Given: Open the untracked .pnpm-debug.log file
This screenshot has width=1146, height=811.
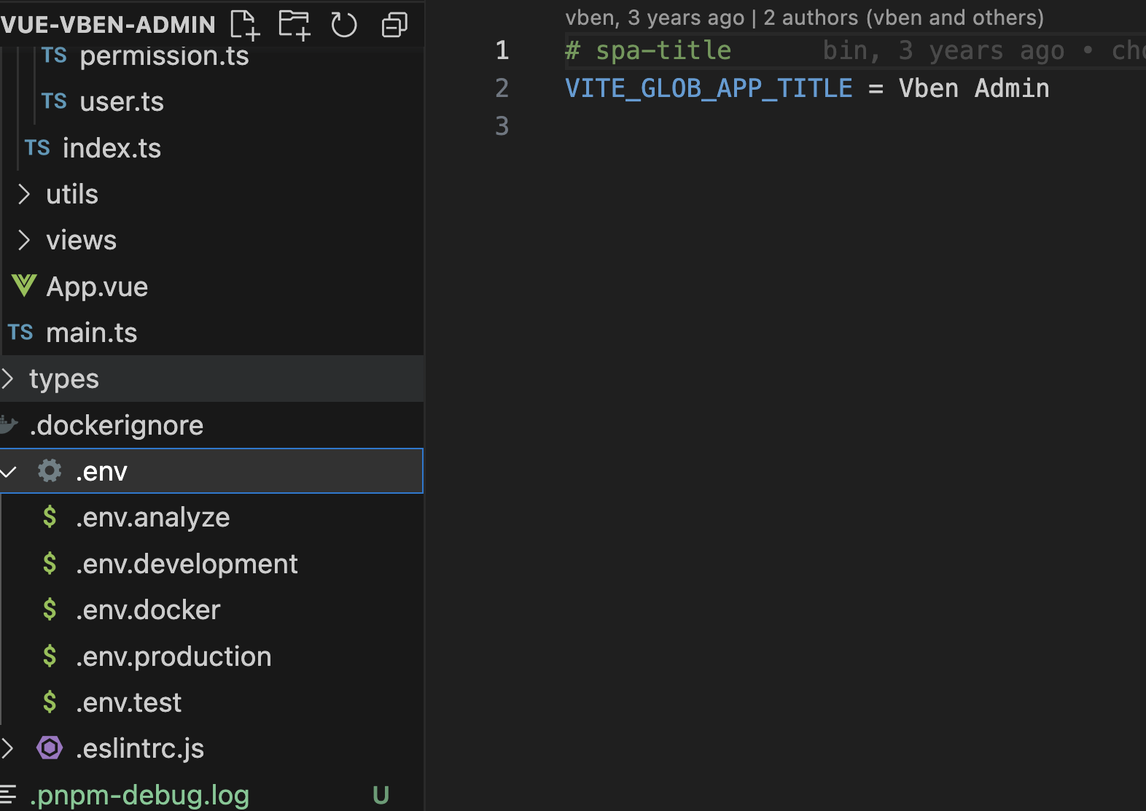Looking at the screenshot, I should 140,795.
